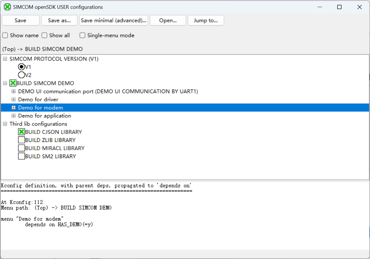Collapse SIMCOM PROTOCOL VERSION node
The height and width of the screenshot is (259, 370).
(x=5, y=59)
